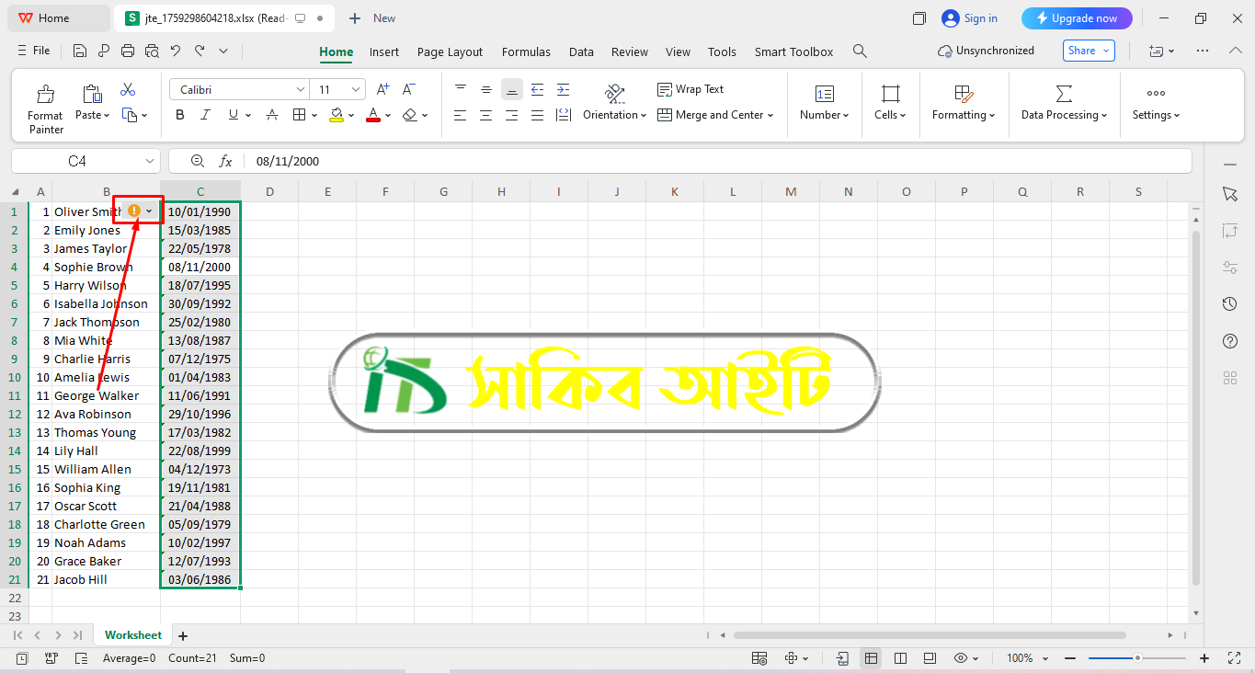Open the function insert fx button

[225, 161]
